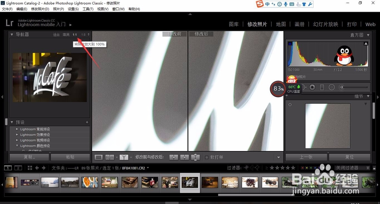The height and width of the screenshot is (204, 380).
Task: Filter by flagged status flag icon
Action: coord(247,168)
